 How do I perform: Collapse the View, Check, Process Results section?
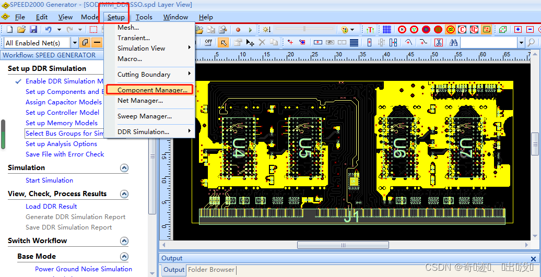[x=124, y=194]
